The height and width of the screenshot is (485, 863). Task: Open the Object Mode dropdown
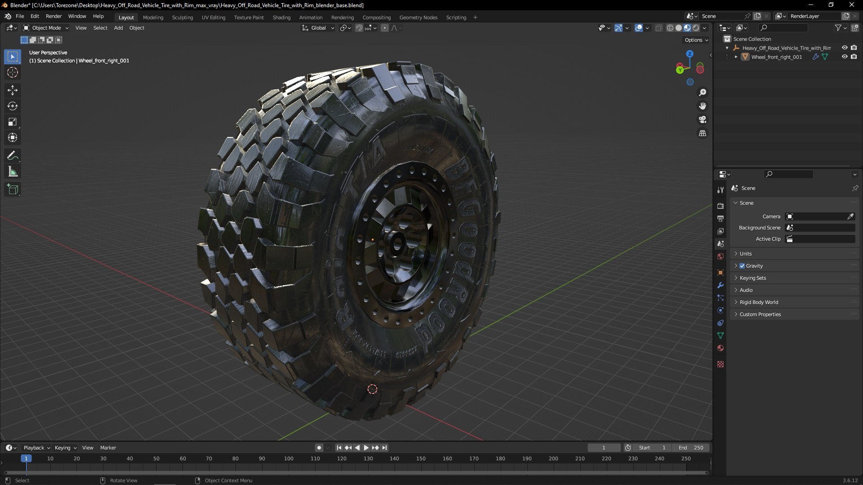click(45, 28)
